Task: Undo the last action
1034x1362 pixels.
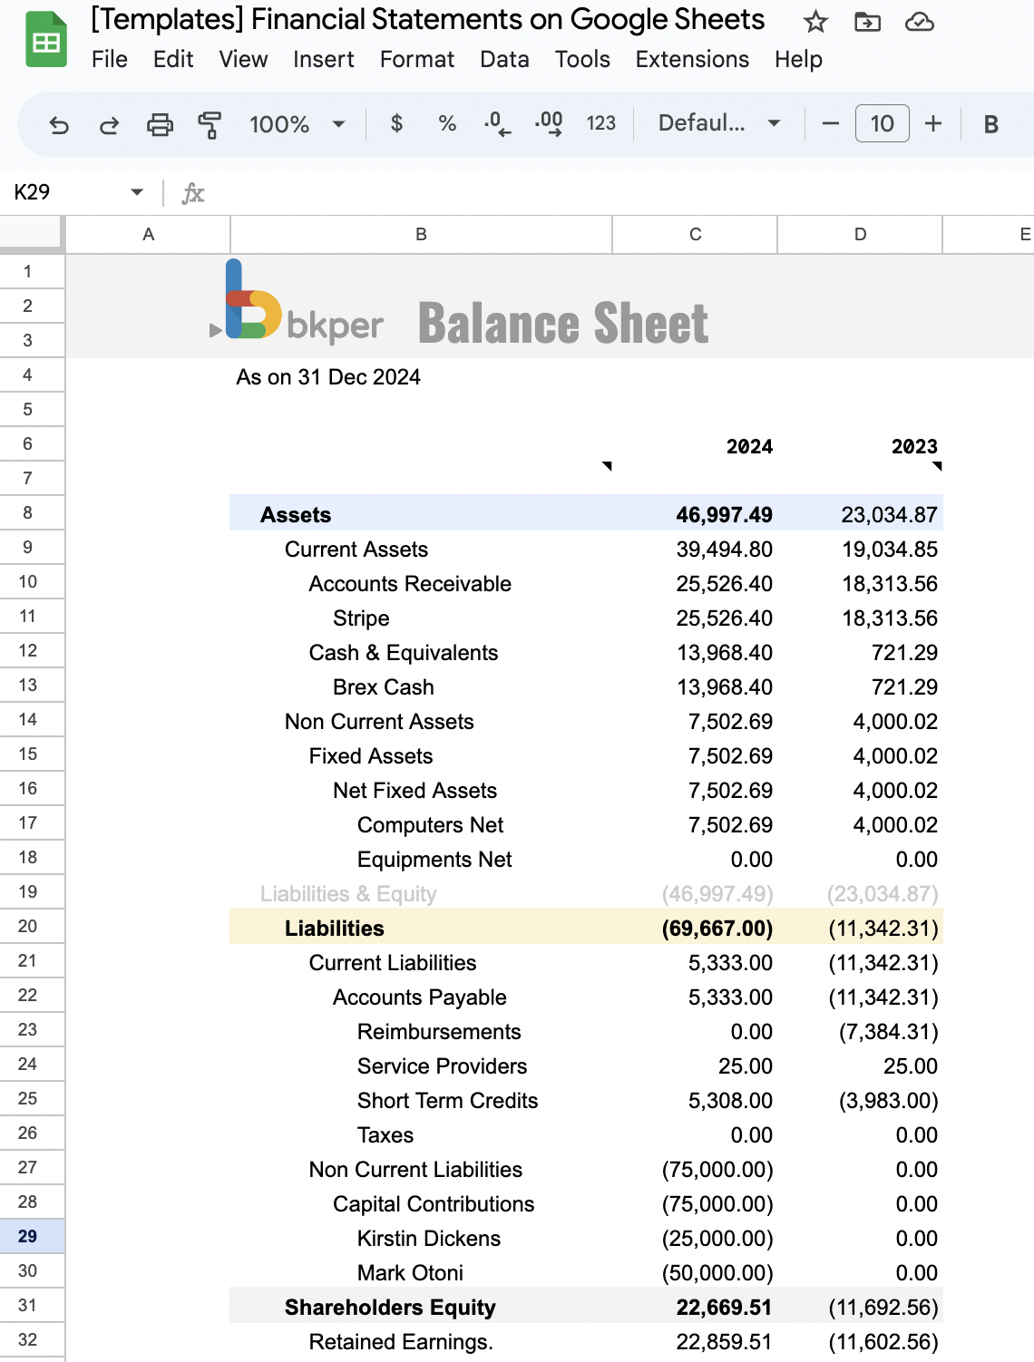Action: [59, 124]
